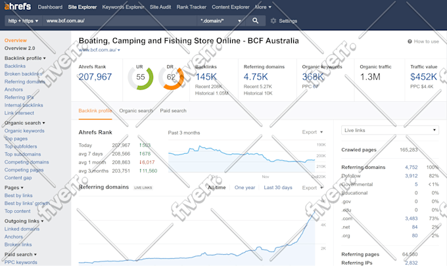Viewport: 447px width, 266px height.
Task: Collapse the Pages sidebar section
Action: pyautogui.click(x=14, y=188)
